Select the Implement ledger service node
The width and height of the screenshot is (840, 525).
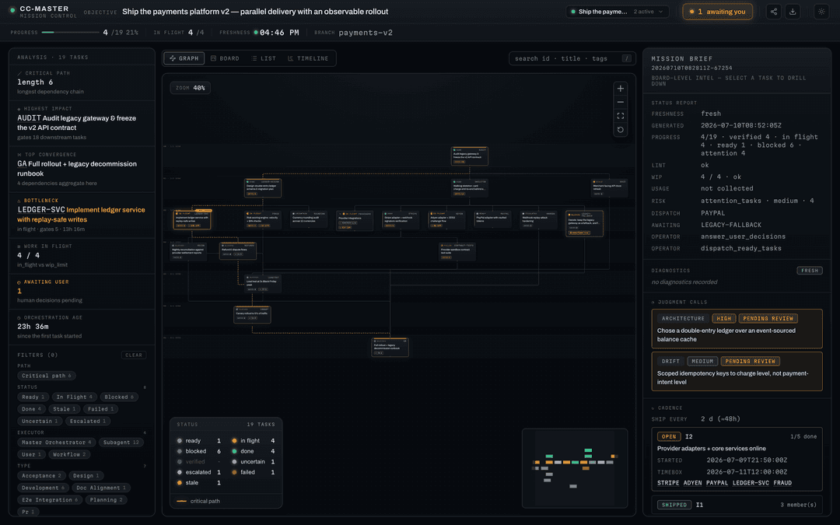point(192,219)
